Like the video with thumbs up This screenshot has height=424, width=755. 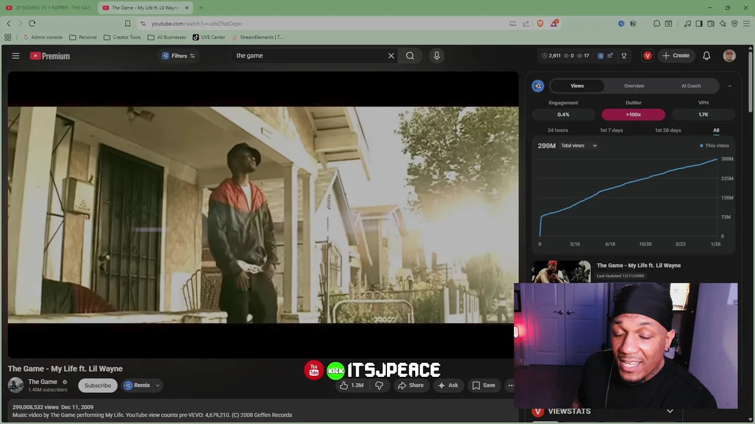click(352, 385)
